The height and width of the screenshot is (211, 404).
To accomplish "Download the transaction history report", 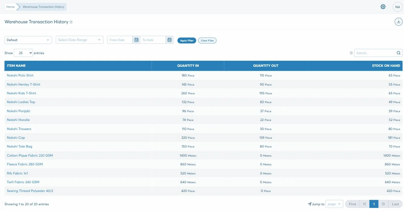I will (x=399, y=22).
